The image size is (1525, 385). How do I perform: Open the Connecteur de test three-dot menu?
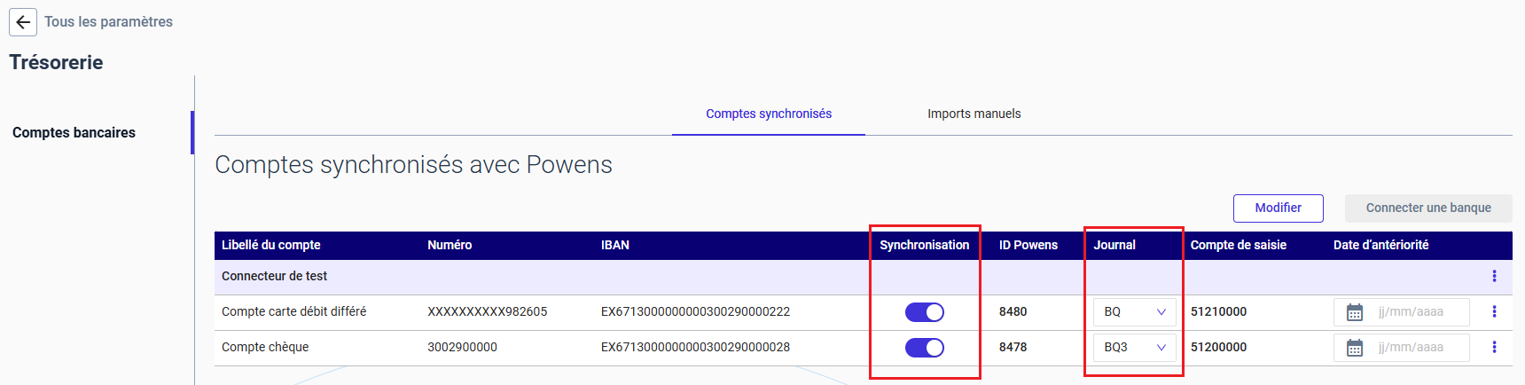tap(1494, 276)
